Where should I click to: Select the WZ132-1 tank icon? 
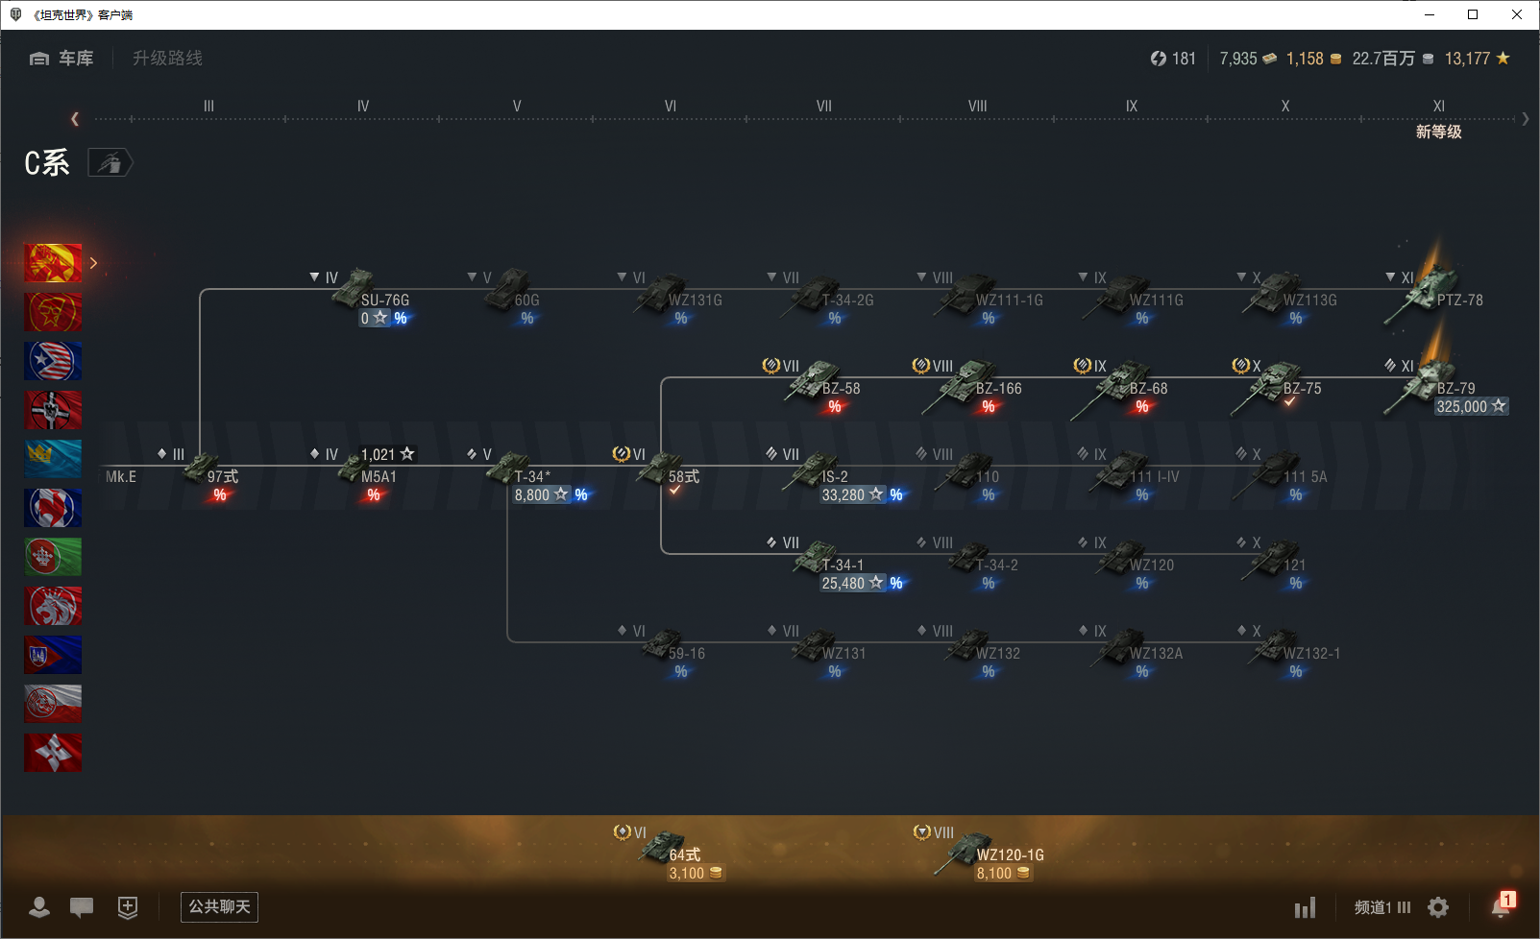[x=1274, y=645]
